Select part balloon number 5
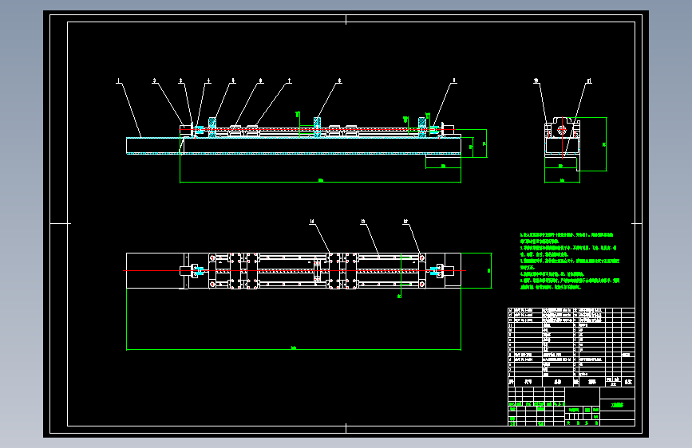Viewport: 692px width, 448px height. tap(233, 81)
